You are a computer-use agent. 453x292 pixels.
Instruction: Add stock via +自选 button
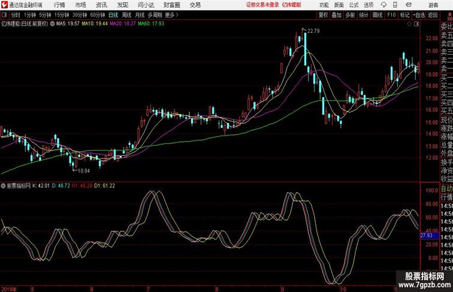pyautogui.click(x=419, y=15)
